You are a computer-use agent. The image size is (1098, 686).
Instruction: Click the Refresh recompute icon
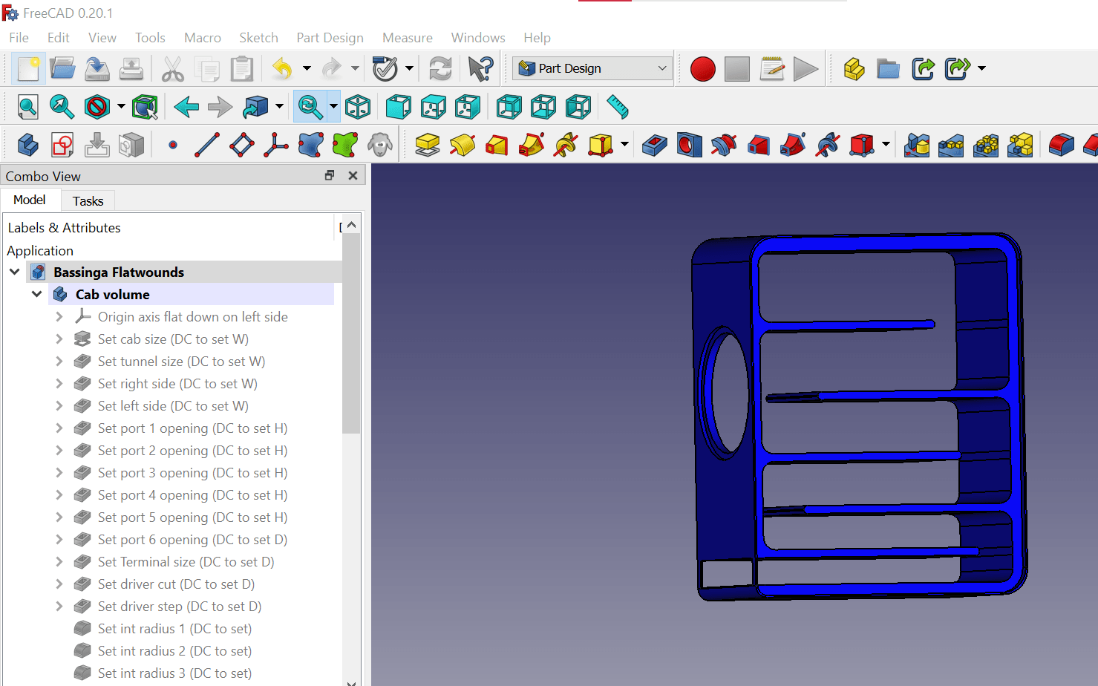pyautogui.click(x=441, y=69)
